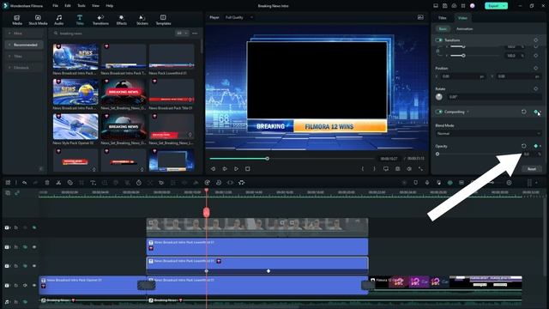The width and height of the screenshot is (549, 309).
Task: Open the Effects tab
Action: click(122, 20)
